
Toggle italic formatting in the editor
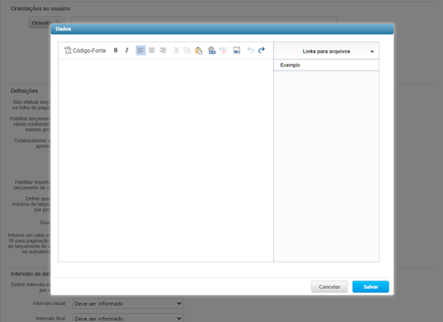[x=126, y=50]
